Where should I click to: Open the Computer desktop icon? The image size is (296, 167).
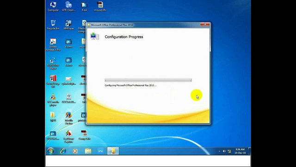coord(53,6)
